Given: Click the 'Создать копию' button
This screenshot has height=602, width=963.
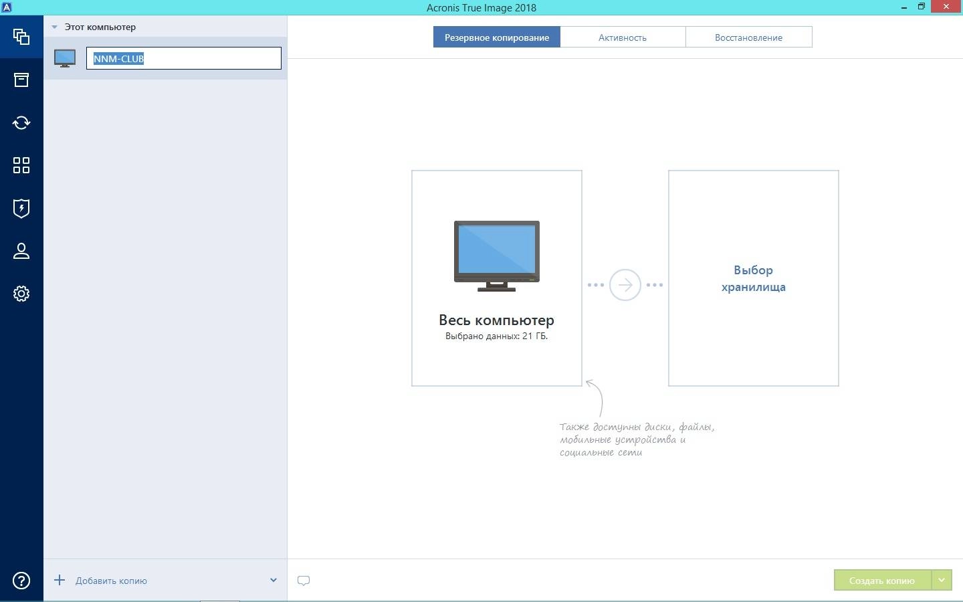Looking at the screenshot, I should (x=882, y=580).
